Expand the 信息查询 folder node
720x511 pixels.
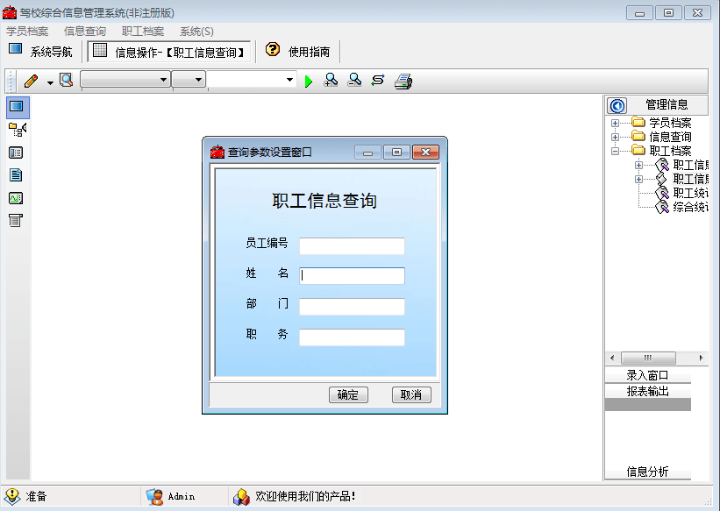pos(613,135)
